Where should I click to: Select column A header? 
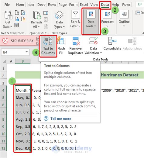pyautogui.click(x=11, y=61)
